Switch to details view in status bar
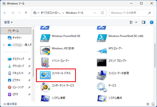157x107 pixels. coord(148,104)
